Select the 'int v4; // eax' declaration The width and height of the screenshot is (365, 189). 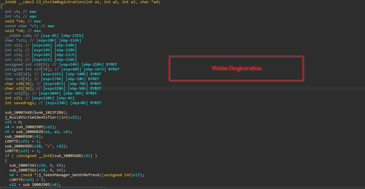pyautogui.click(x=21, y=12)
